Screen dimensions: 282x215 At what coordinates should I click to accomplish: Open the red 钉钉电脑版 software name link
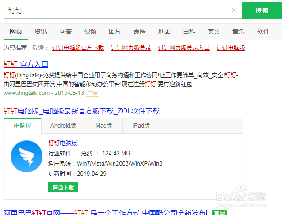click(63, 143)
